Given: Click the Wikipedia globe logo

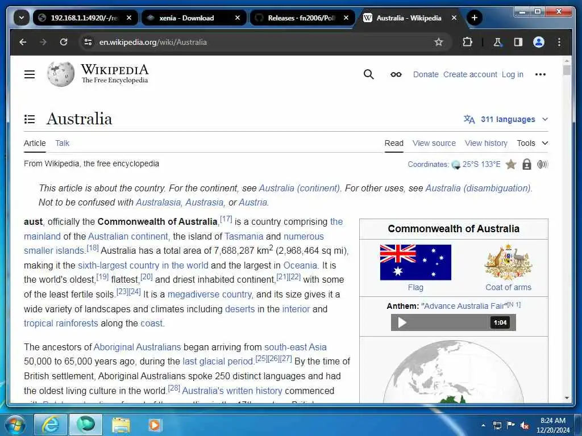Looking at the screenshot, I should [60, 74].
